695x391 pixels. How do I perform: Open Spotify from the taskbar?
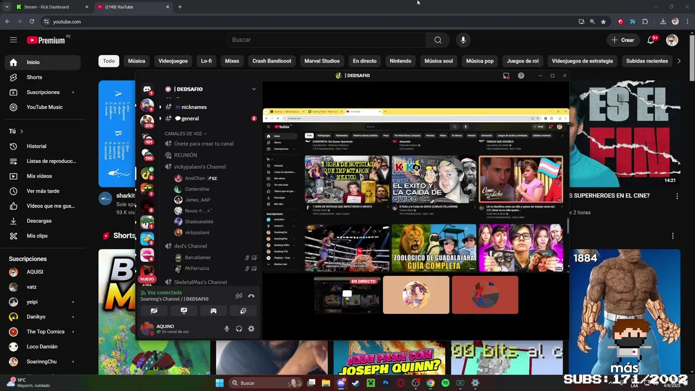[445, 383]
